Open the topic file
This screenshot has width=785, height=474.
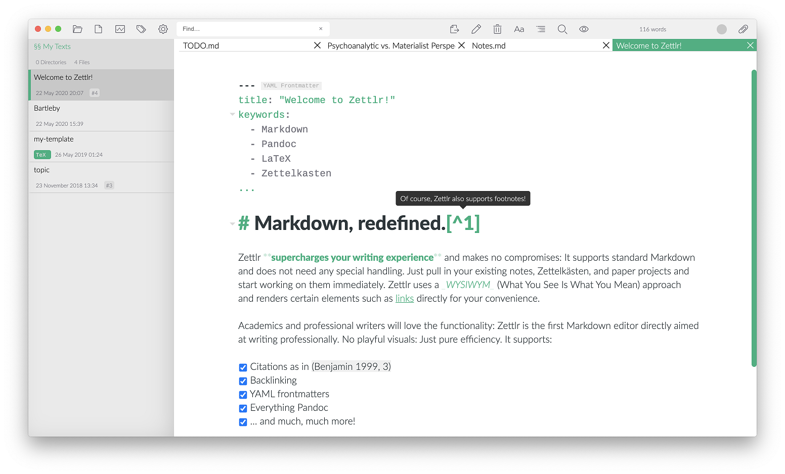click(x=101, y=177)
